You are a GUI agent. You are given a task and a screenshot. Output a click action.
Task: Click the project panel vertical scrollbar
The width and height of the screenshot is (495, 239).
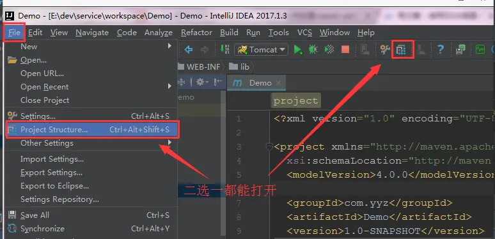223,164
